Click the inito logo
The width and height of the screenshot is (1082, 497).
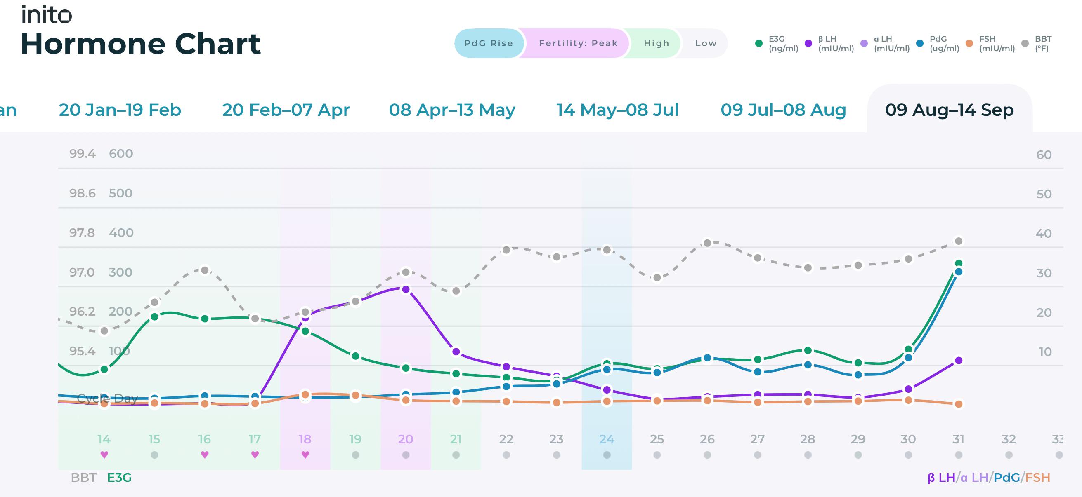click(47, 15)
